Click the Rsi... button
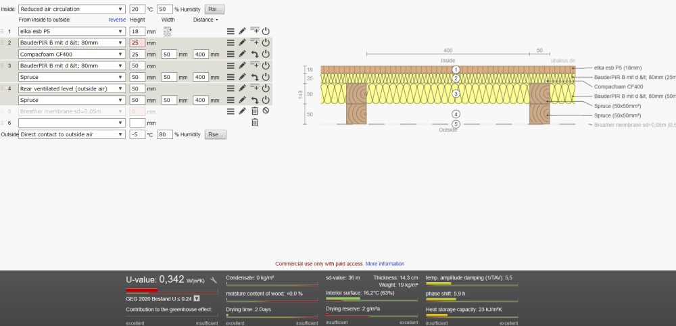 (x=214, y=9)
